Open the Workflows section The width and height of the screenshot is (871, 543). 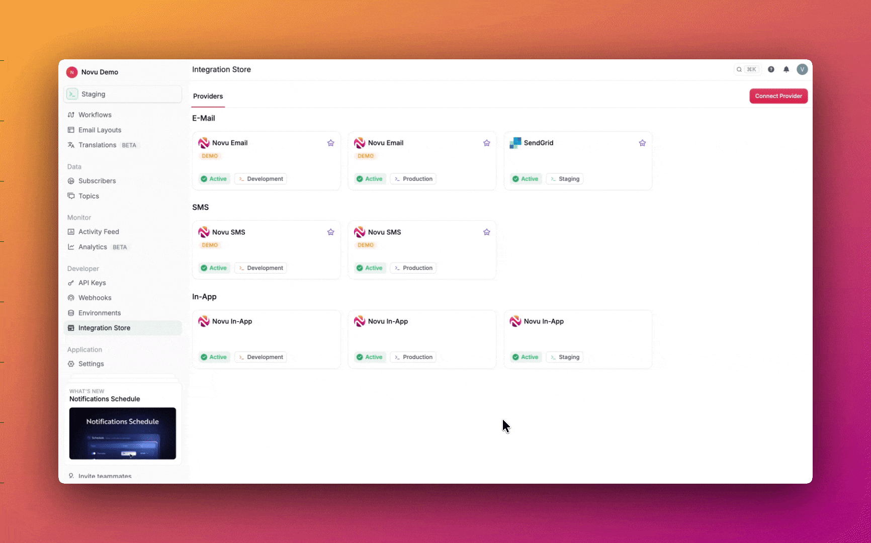click(95, 115)
